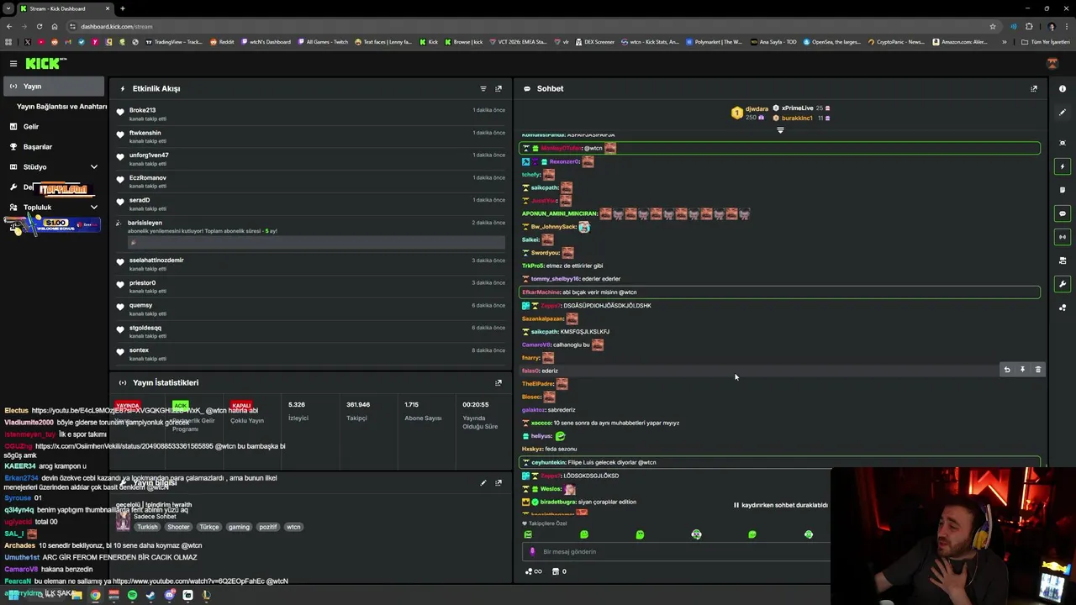Viewport: 1076px width, 605px height.
Task: Edit the Yayın Bilgisi with the pencil icon
Action: [483, 483]
